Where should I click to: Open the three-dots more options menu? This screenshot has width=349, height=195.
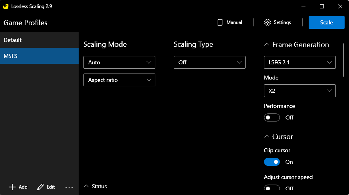[69, 187]
